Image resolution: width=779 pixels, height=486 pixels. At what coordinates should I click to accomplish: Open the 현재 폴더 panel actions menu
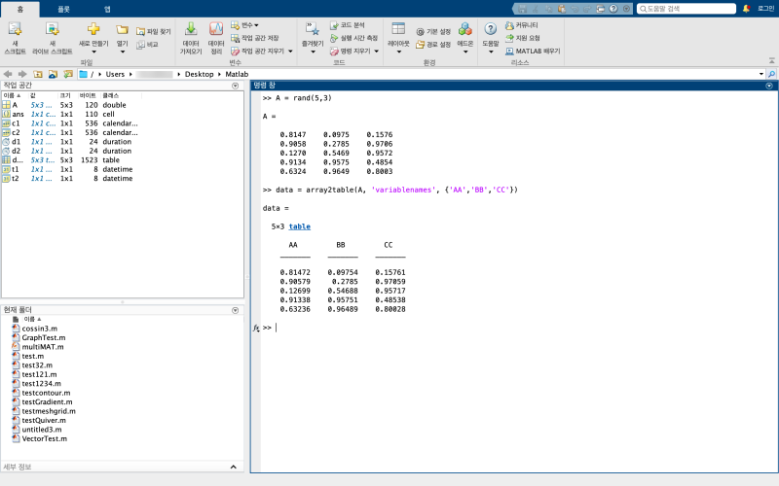235,310
